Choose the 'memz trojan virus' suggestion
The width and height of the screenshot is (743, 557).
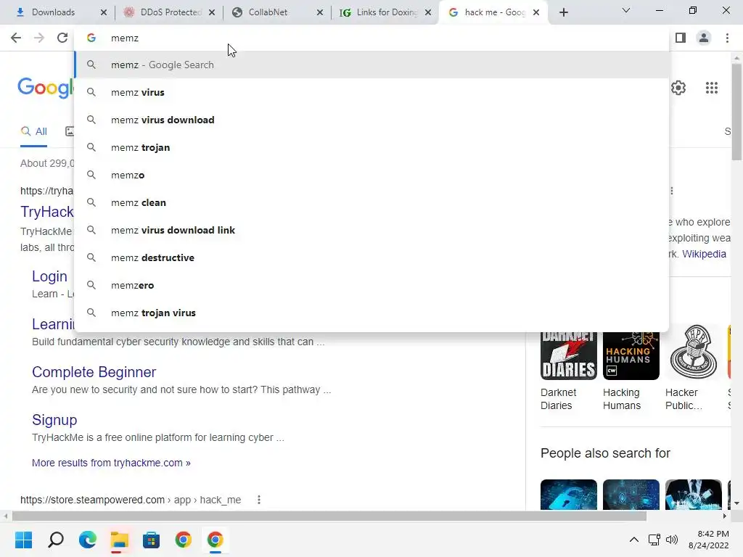click(371, 312)
